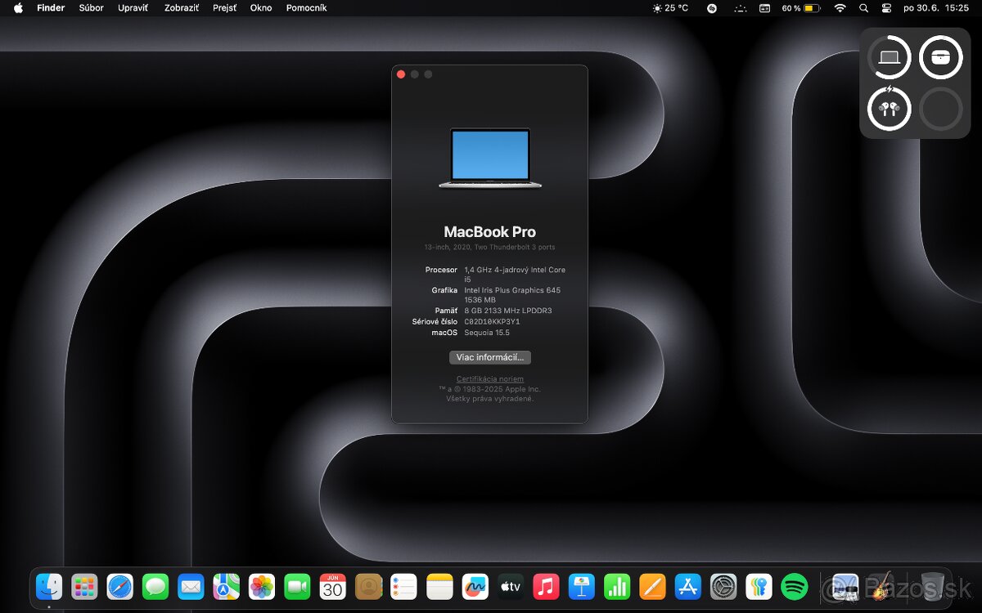Open Notes from the Dock
Image resolution: width=982 pixels, height=613 pixels.
click(439, 586)
